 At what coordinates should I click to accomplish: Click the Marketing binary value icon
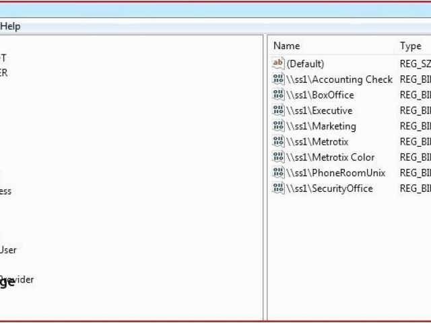coord(279,126)
